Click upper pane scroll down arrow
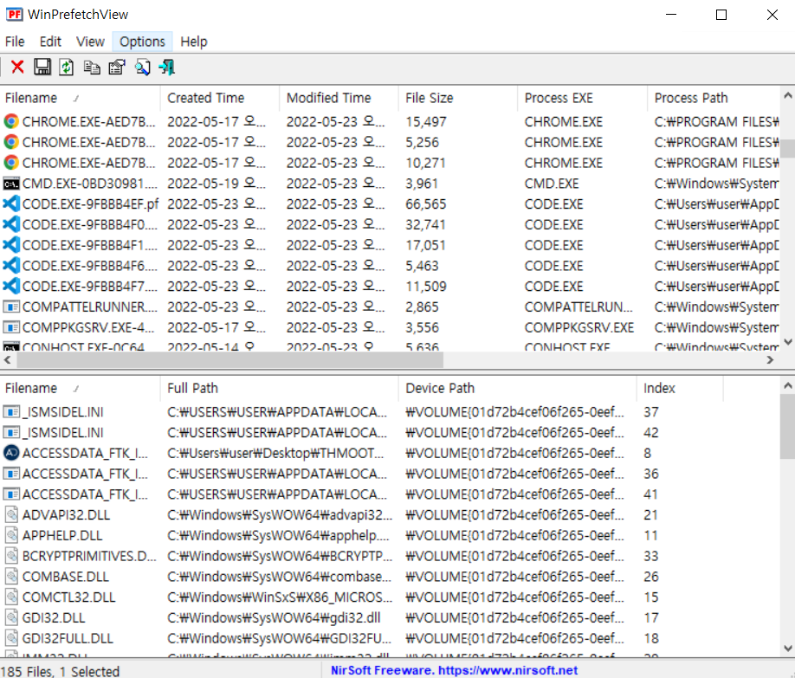795x678 pixels. 787,342
